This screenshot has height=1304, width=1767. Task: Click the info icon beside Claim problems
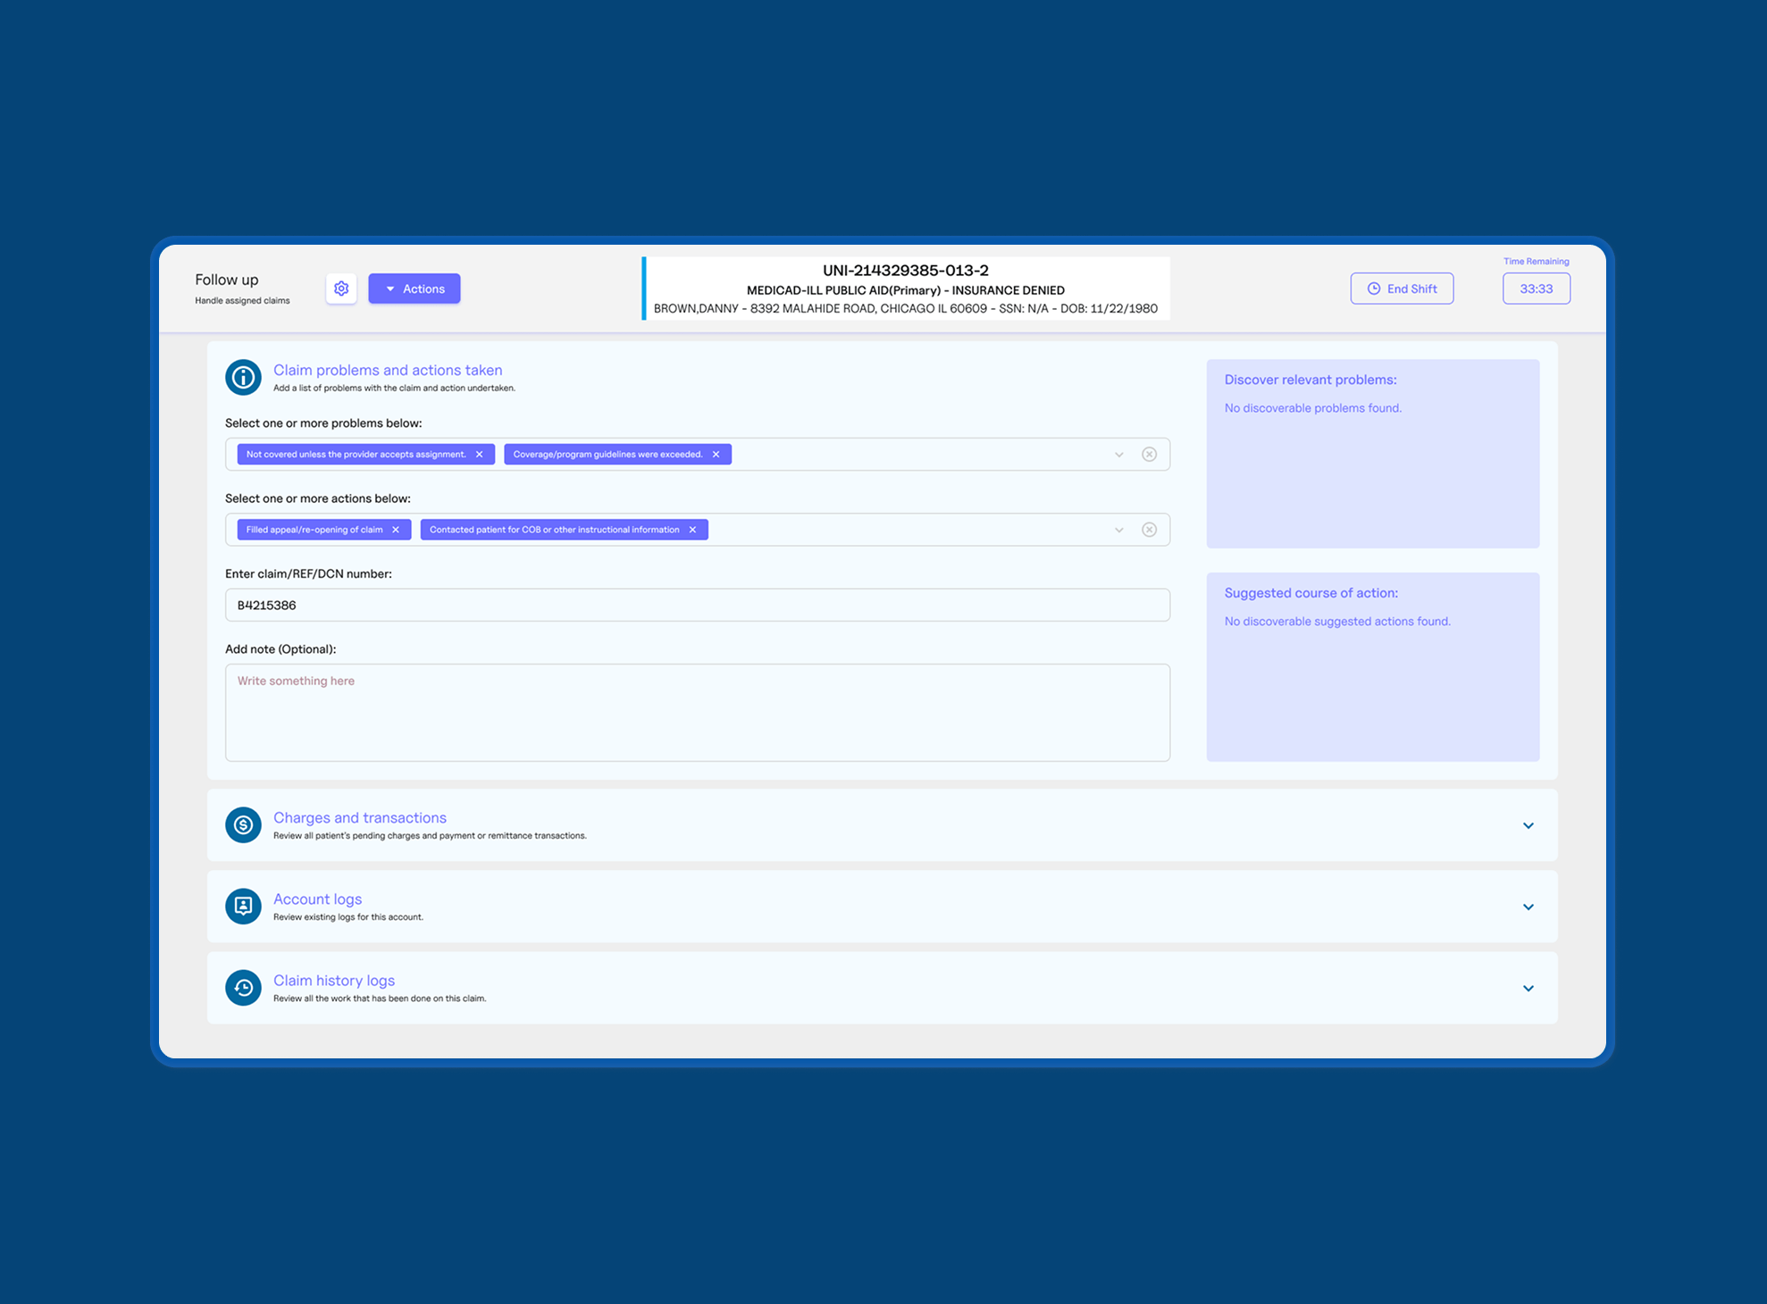click(x=243, y=378)
